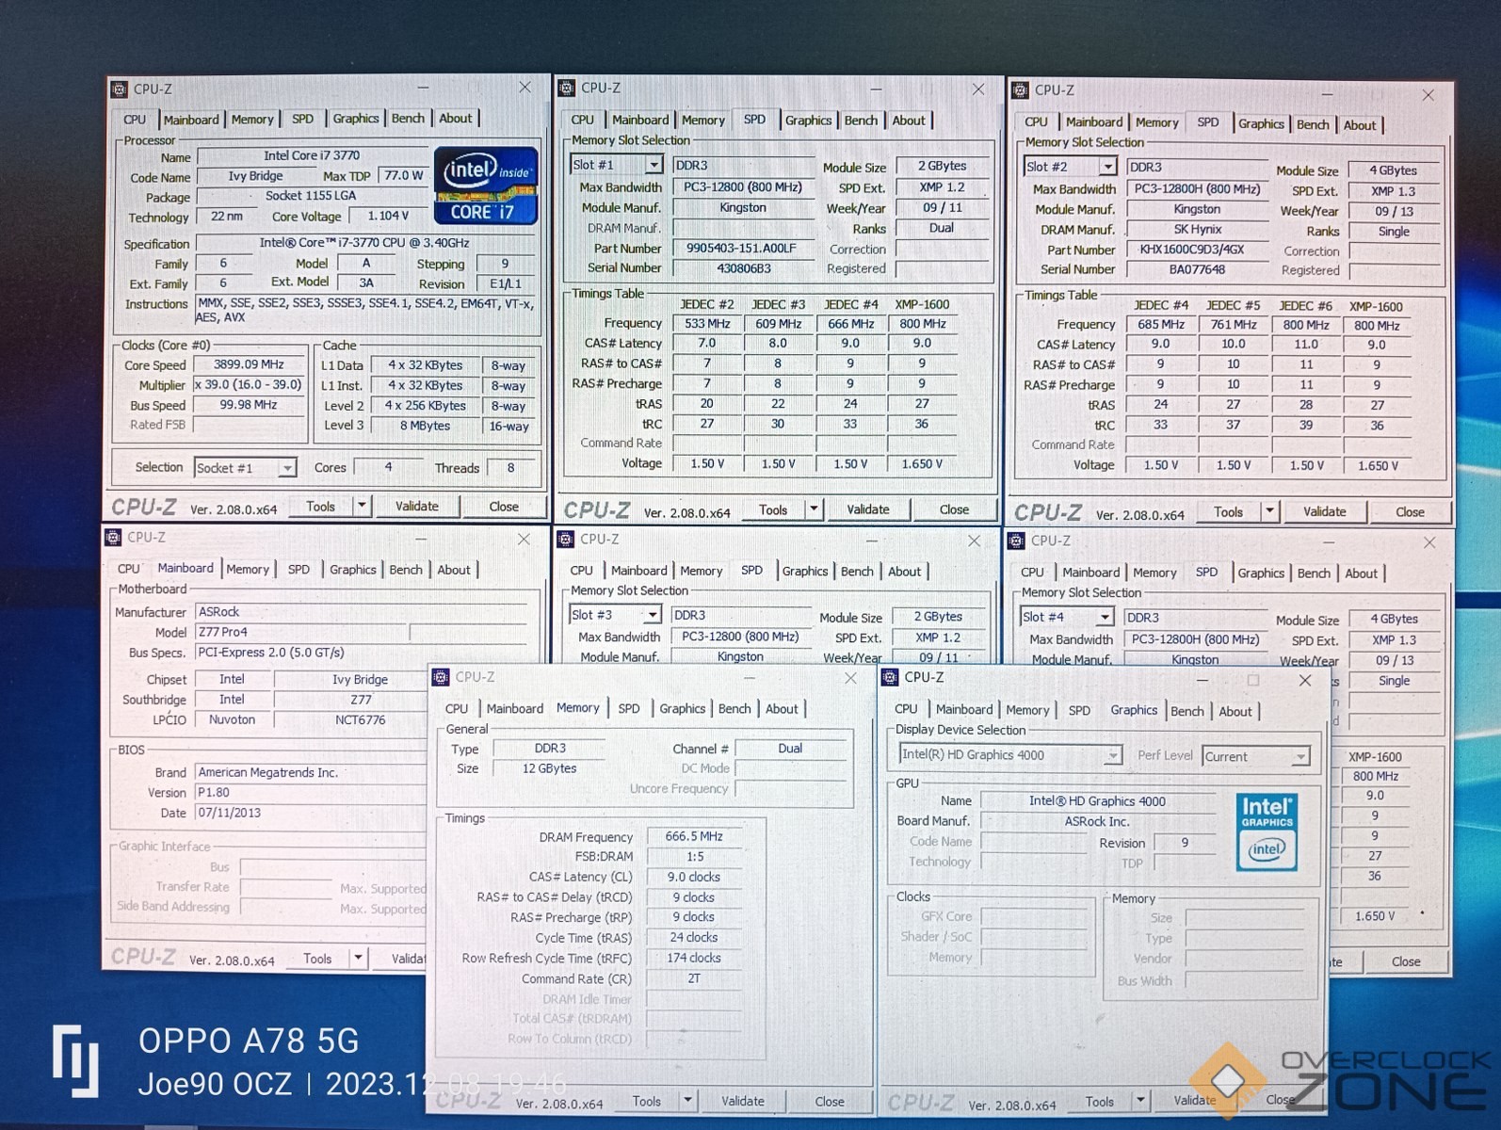Open the Slot #3 memory slot dropdown

point(652,615)
